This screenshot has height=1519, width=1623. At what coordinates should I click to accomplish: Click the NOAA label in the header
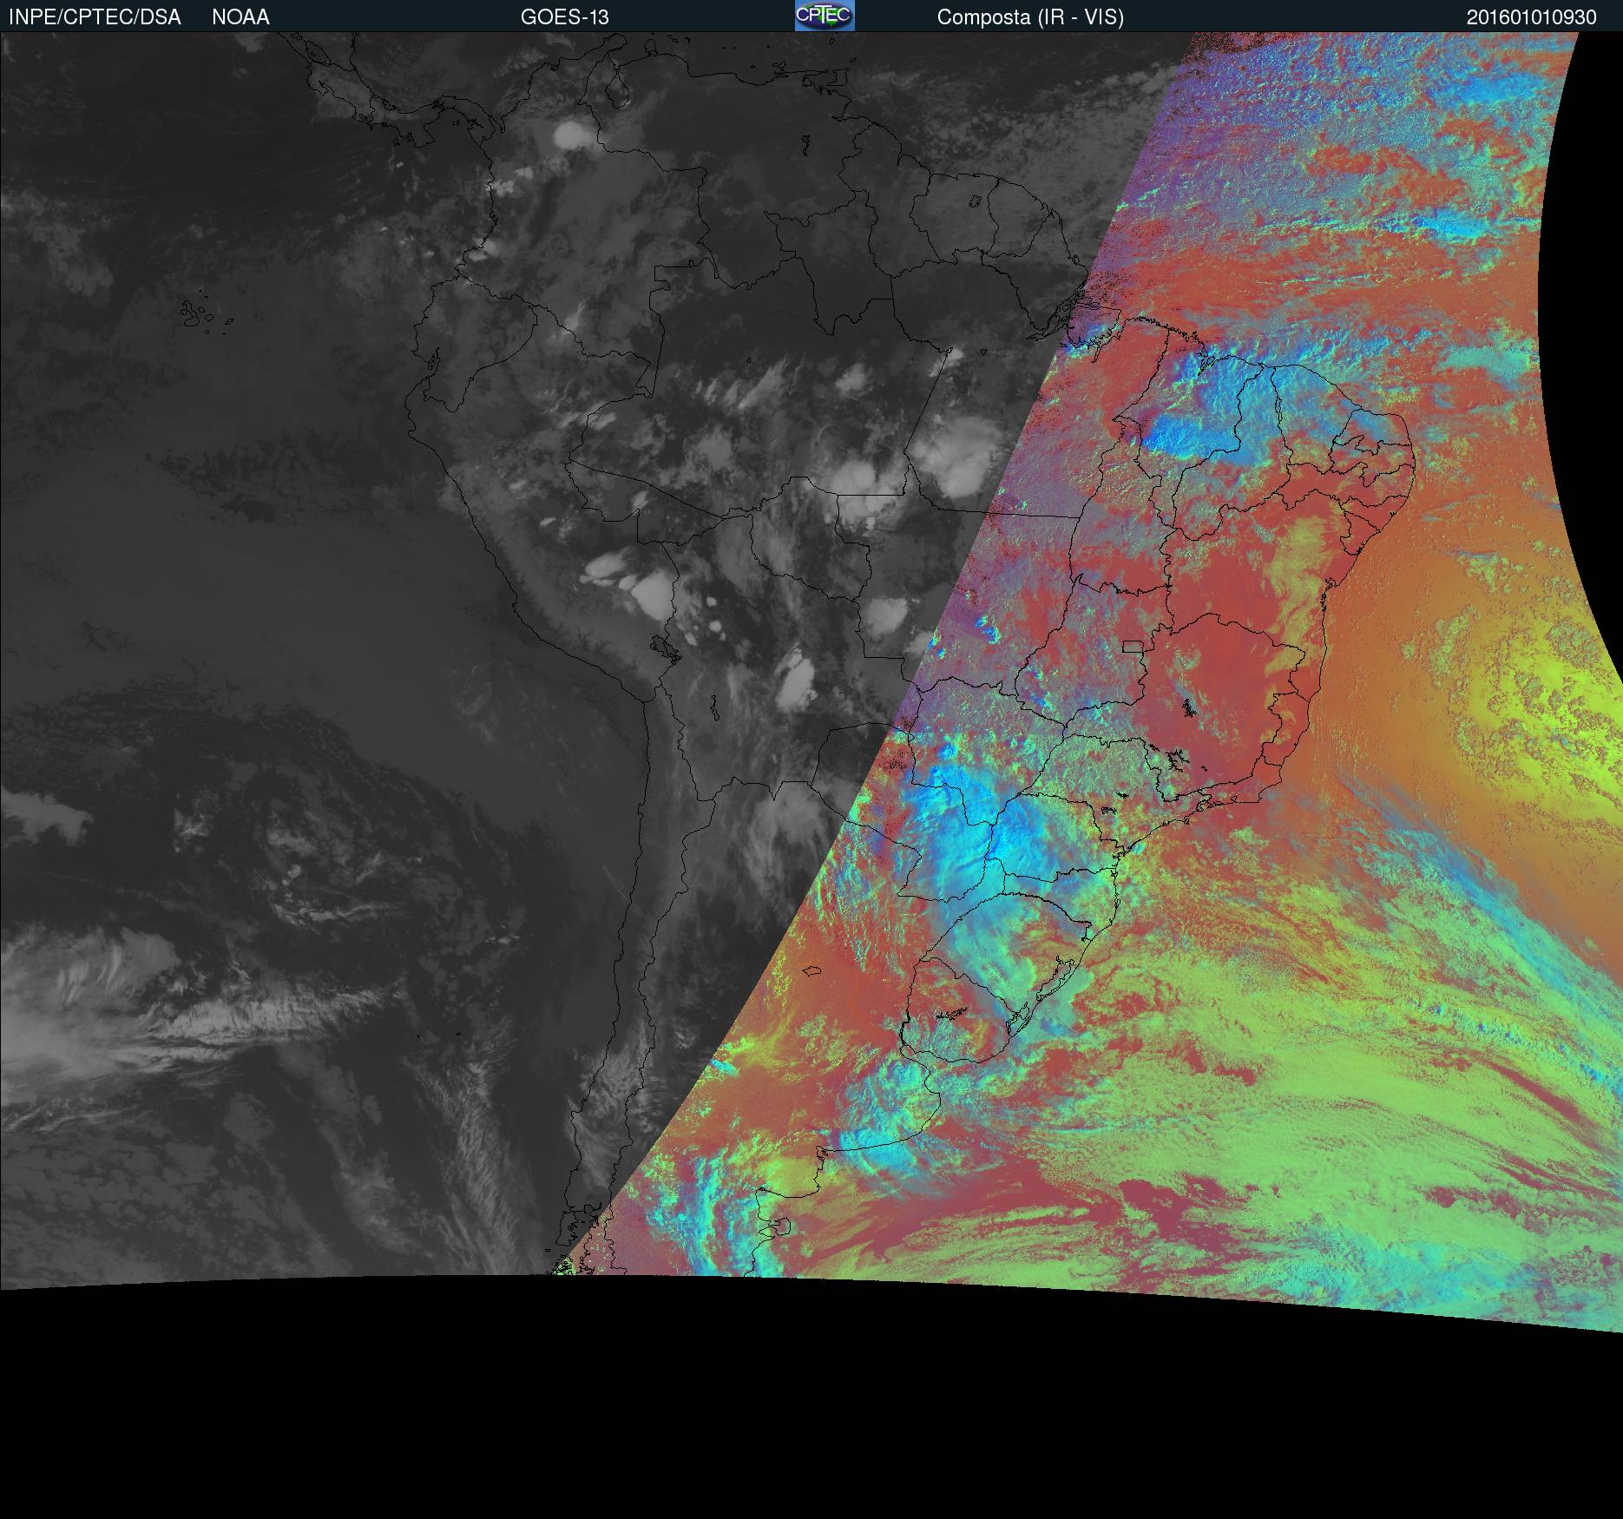(240, 17)
